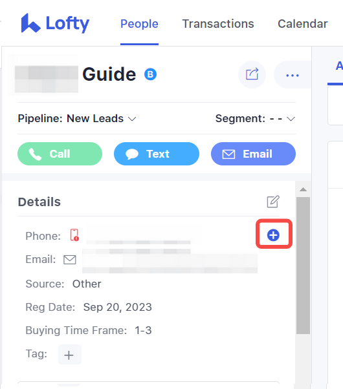Expand the Pipeline: New Leads dropdown

tap(77, 118)
